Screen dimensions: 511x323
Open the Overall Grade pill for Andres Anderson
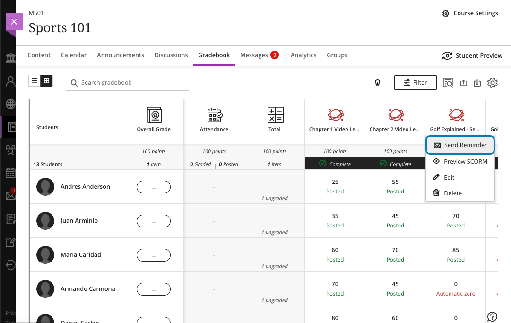[153, 187]
